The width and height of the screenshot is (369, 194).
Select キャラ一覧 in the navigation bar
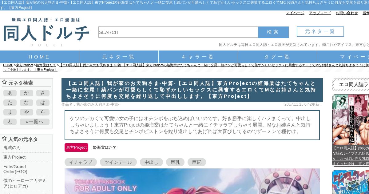coord(198,57)
